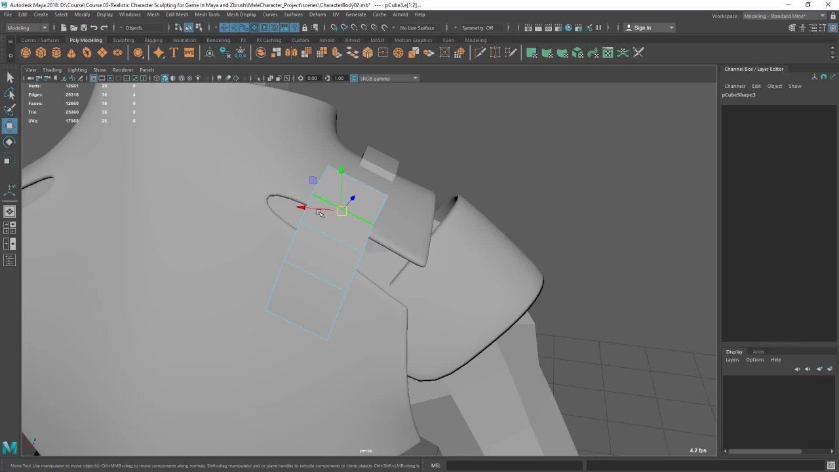This screenshot has height=472, width=839.
Task: Click the Sign In button
Action: point(642,28)
